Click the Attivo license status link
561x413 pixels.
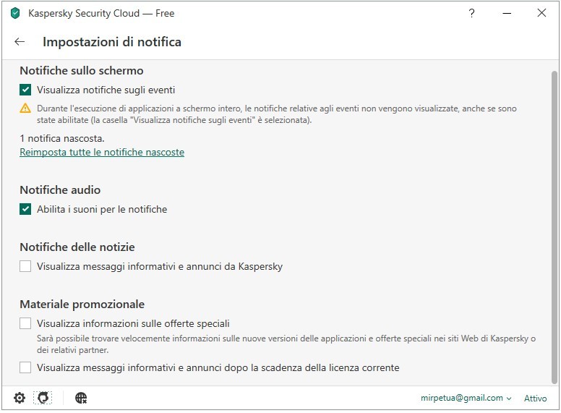pyautogui.click(x=535, y=399)
